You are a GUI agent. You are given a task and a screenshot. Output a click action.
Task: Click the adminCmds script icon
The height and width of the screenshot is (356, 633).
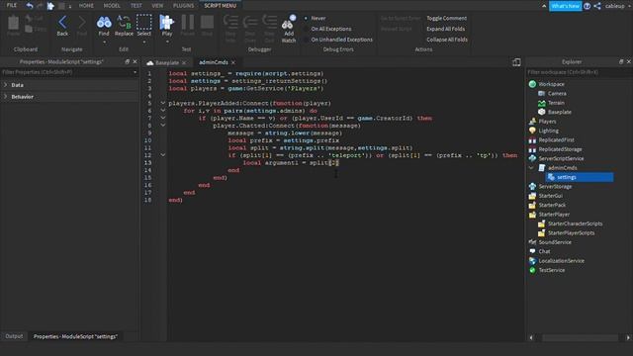(542, 168)
